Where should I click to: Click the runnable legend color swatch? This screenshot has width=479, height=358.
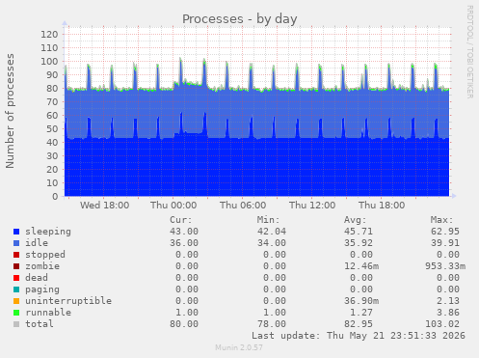pyautogui.click(x=16, y=313)
